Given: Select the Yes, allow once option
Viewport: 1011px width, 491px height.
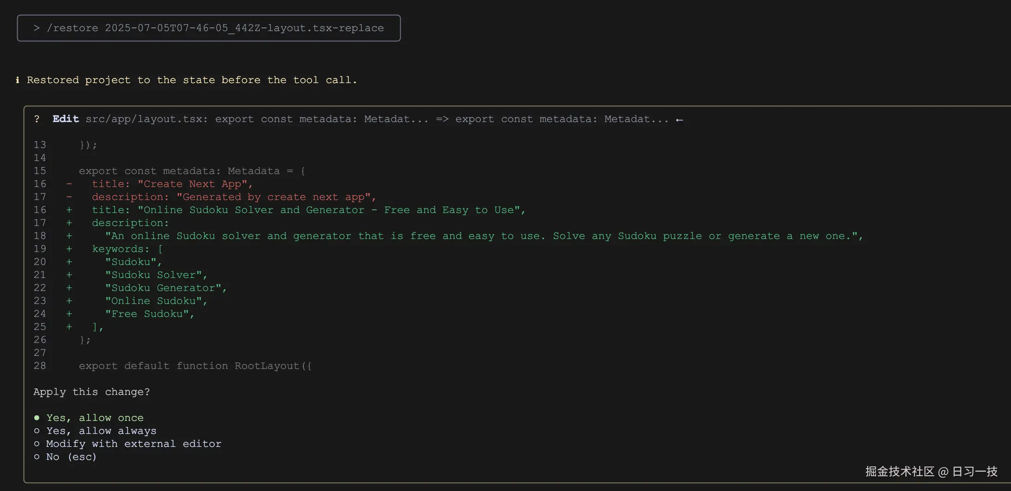Looking at the screenshot, I should [x=95, y=418].
